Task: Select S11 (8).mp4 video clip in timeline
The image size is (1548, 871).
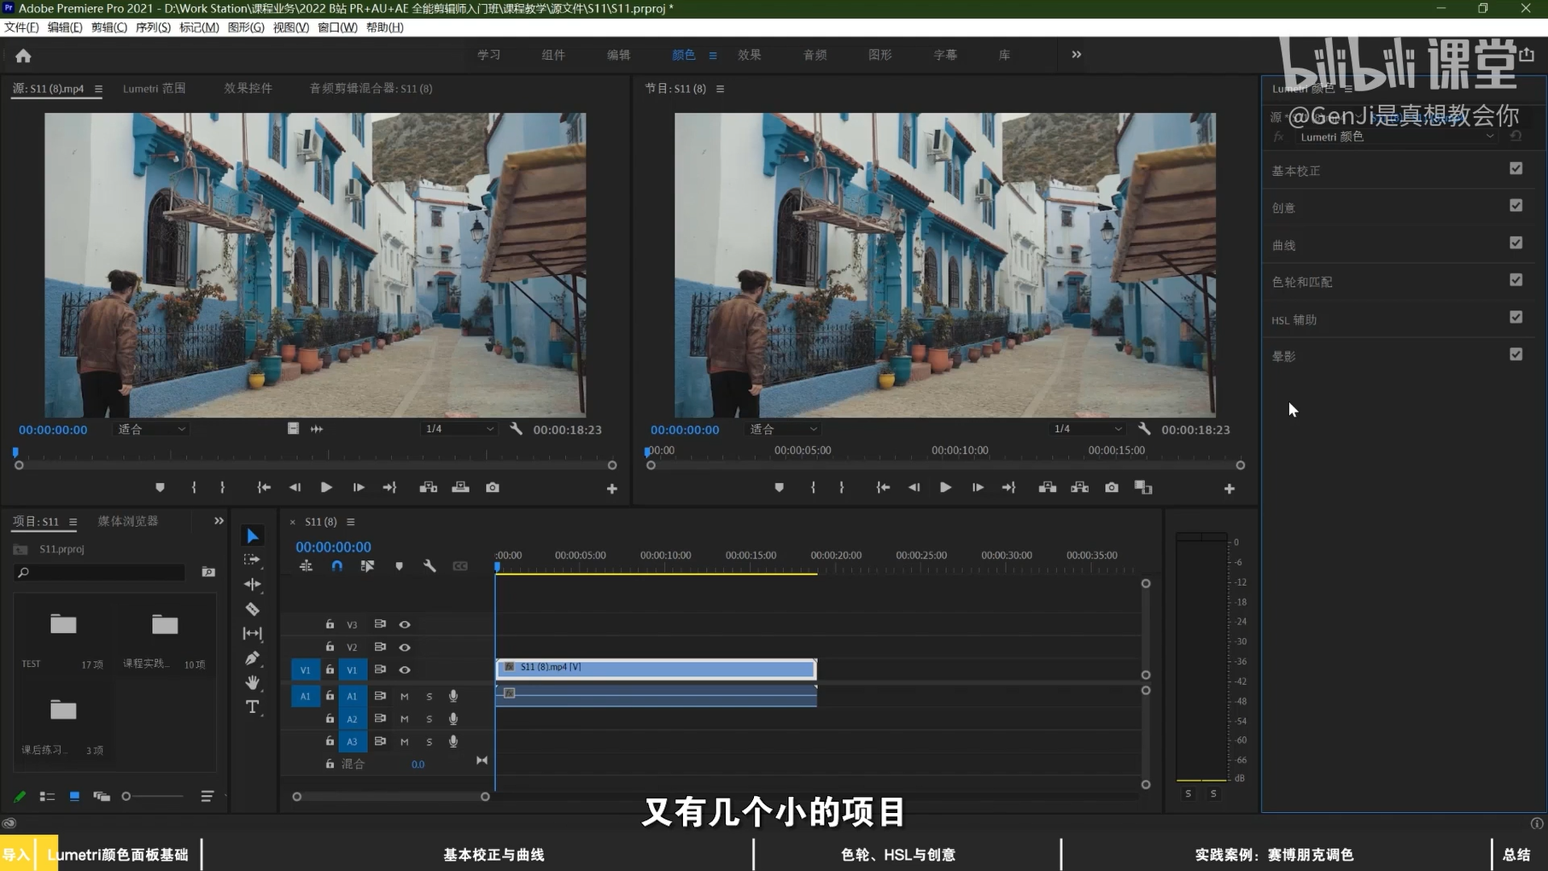Action: coord(656,669)
